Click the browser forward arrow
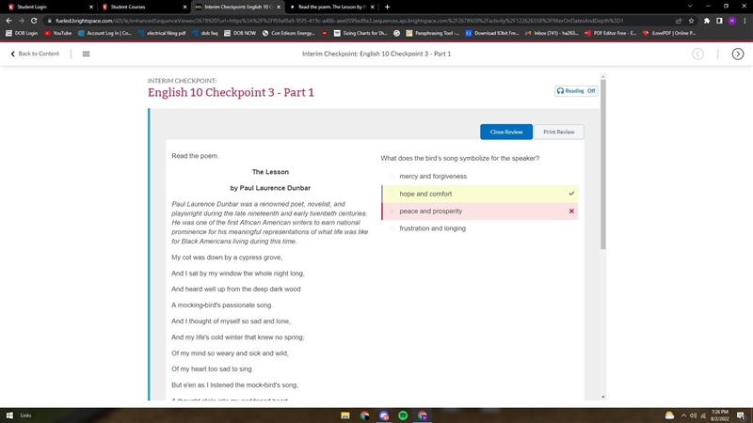Viewport: 753px width, 423px height. tap(21, 21)
